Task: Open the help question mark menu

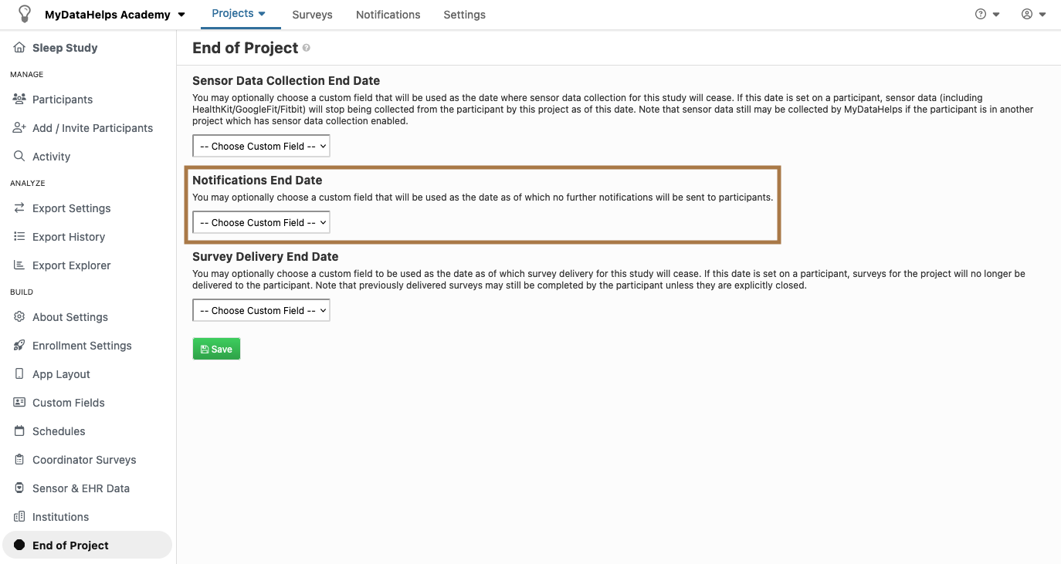Action: tap(986, 15)
